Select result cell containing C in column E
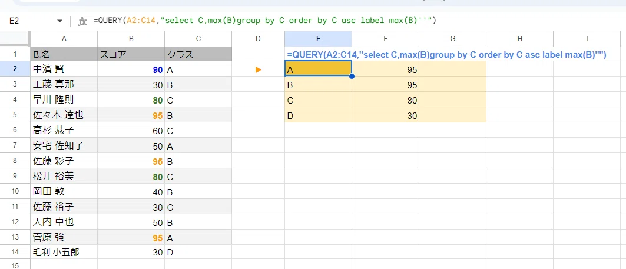This screenshot has height=269, width=626. (x=318, y=100)
